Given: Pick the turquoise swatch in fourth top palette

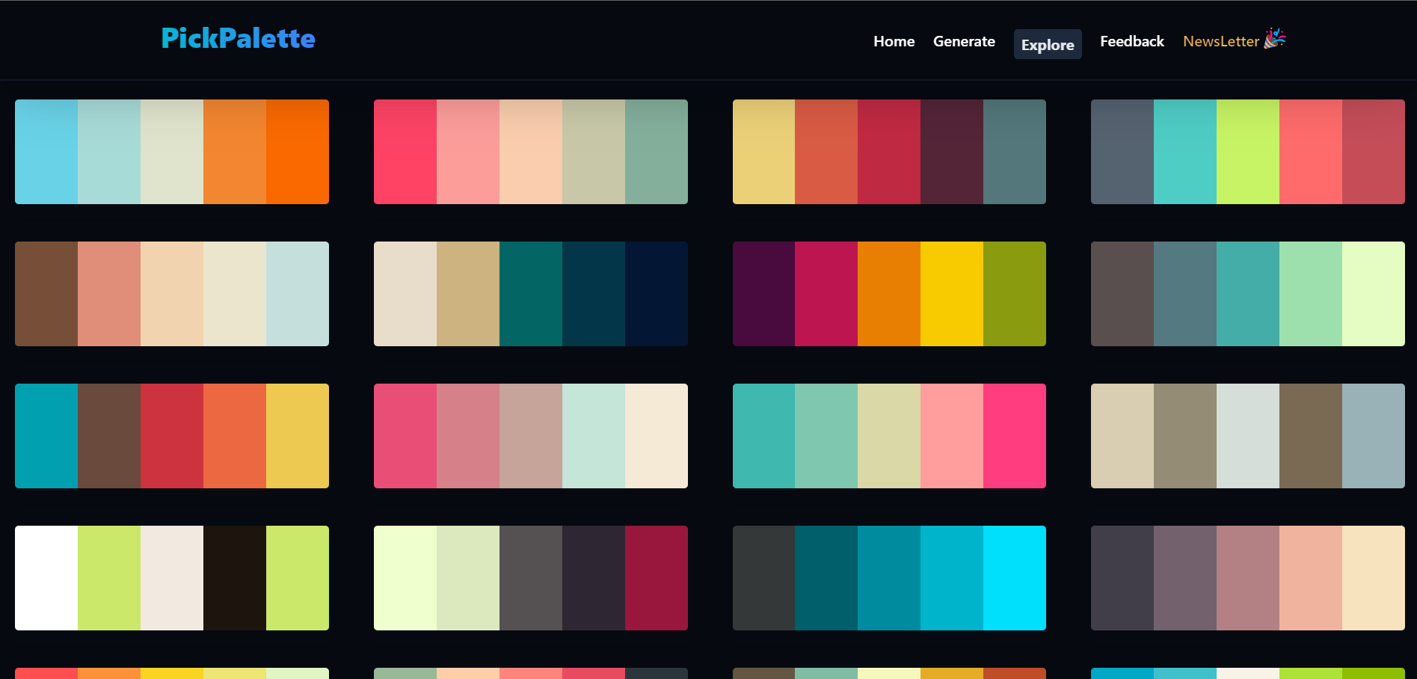Looking at the screenshot, I should tap(1185, 152).
